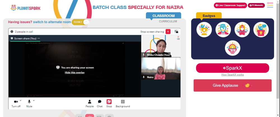Screen dimensions: 280x117
Task: Toggle the ROOM 2 alternate room switch
Action: [x=80, y=22]
